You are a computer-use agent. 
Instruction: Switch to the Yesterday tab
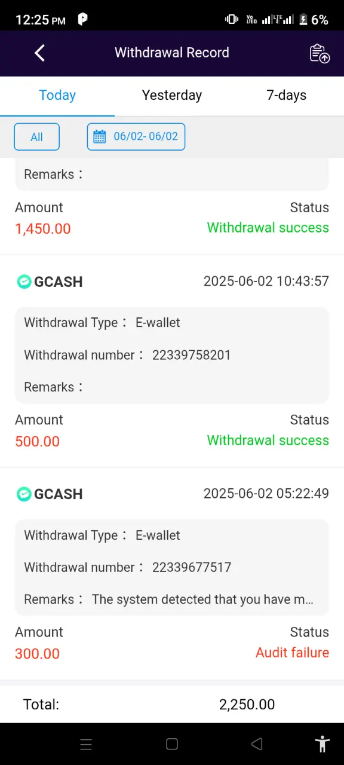(172, 95)
